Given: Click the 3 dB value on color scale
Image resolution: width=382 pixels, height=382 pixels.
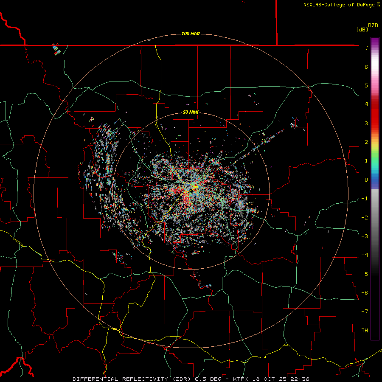Looking at the screenshot, I should pos(366,123).
